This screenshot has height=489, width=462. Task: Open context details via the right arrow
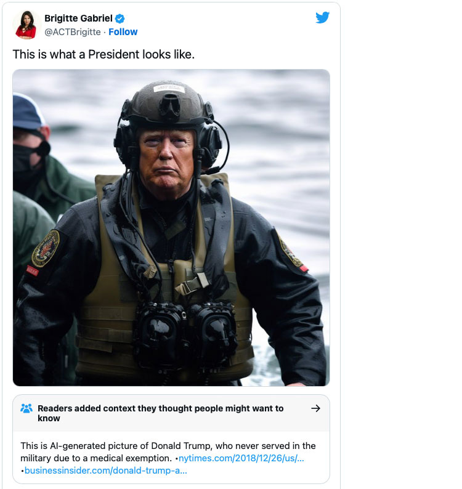pyautogui.click(x=315, y=408)
